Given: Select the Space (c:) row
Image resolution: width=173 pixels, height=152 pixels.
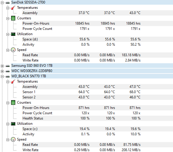Looking at the screenshot, I should [97, 129].
